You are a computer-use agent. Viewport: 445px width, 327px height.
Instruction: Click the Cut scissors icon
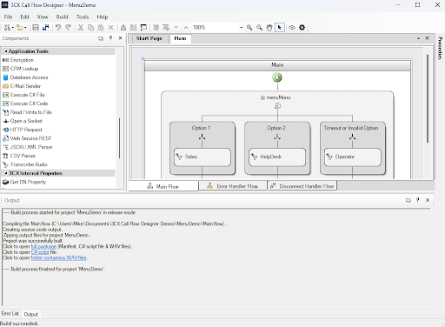pos(81,28)
